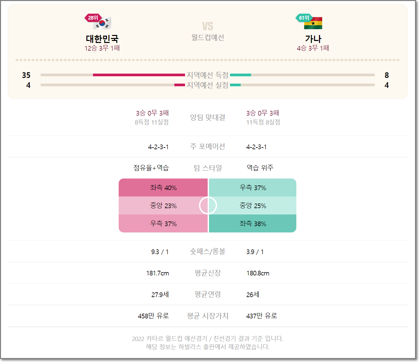
Task: Select Korea's 우측 37% attack zone
Action: (163, 223)
